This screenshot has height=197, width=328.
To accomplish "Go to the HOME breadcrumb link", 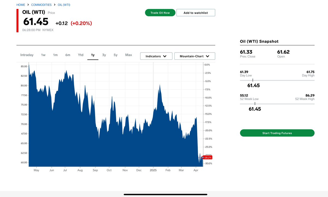I will 21,5.
